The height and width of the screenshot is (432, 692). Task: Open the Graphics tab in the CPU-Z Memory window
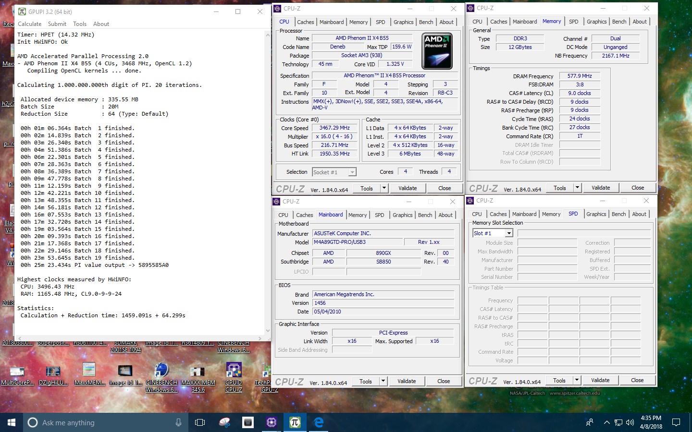click(596, 22)
